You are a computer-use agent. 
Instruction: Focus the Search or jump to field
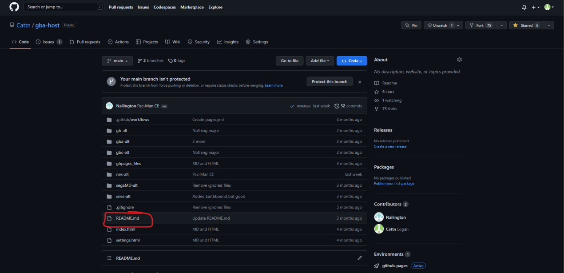[62, 7]
